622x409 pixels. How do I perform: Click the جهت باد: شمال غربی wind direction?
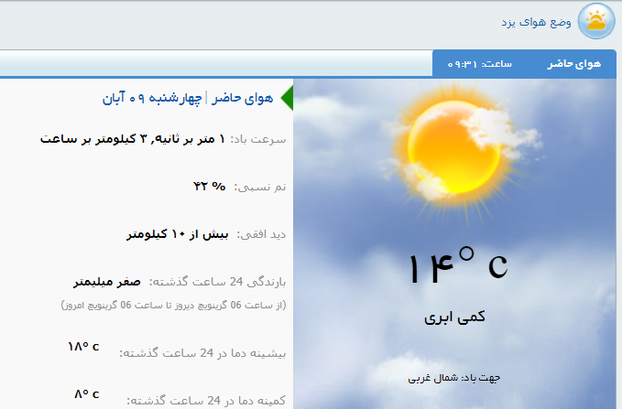coord(455,377)
